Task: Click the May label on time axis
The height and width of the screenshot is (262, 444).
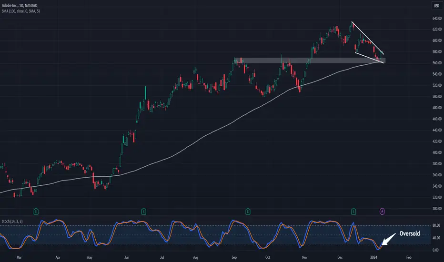Action: pos(90,257)
